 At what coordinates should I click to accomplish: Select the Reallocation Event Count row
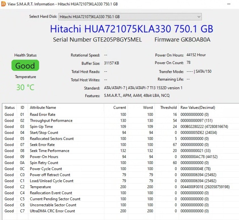[x=121, y=193]
